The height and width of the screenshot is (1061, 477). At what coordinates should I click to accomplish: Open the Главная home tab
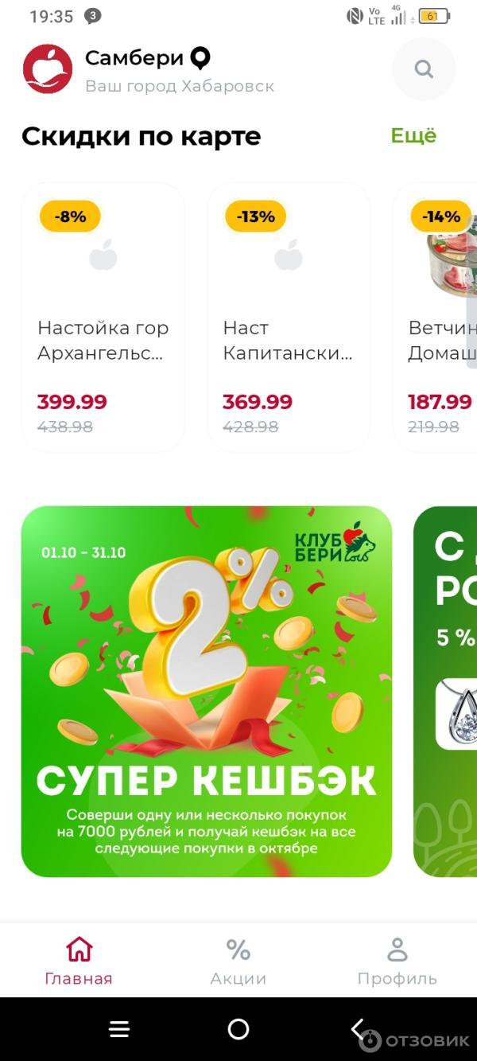point(79,961)
